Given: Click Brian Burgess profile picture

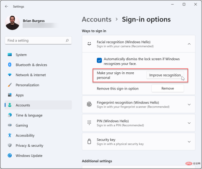Looking at the screenshot, I should coord(12,23).
